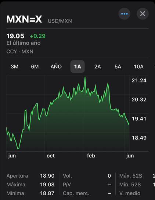Tap the Máxima value 19.08
155x200 pixels.
click(47, 185)
